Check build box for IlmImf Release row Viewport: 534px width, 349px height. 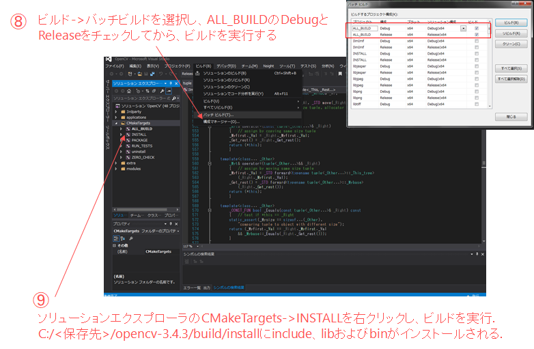click(x=477, y=47)
